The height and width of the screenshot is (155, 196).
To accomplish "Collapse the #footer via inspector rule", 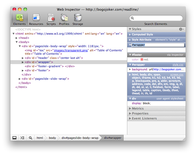I will pyautogui.click(x=130, y=55).
